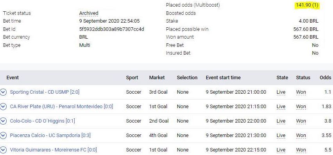The image size is (333, 155).
Task: Click the highlighted 141.90 placed odds value
Action: (307, 5)
